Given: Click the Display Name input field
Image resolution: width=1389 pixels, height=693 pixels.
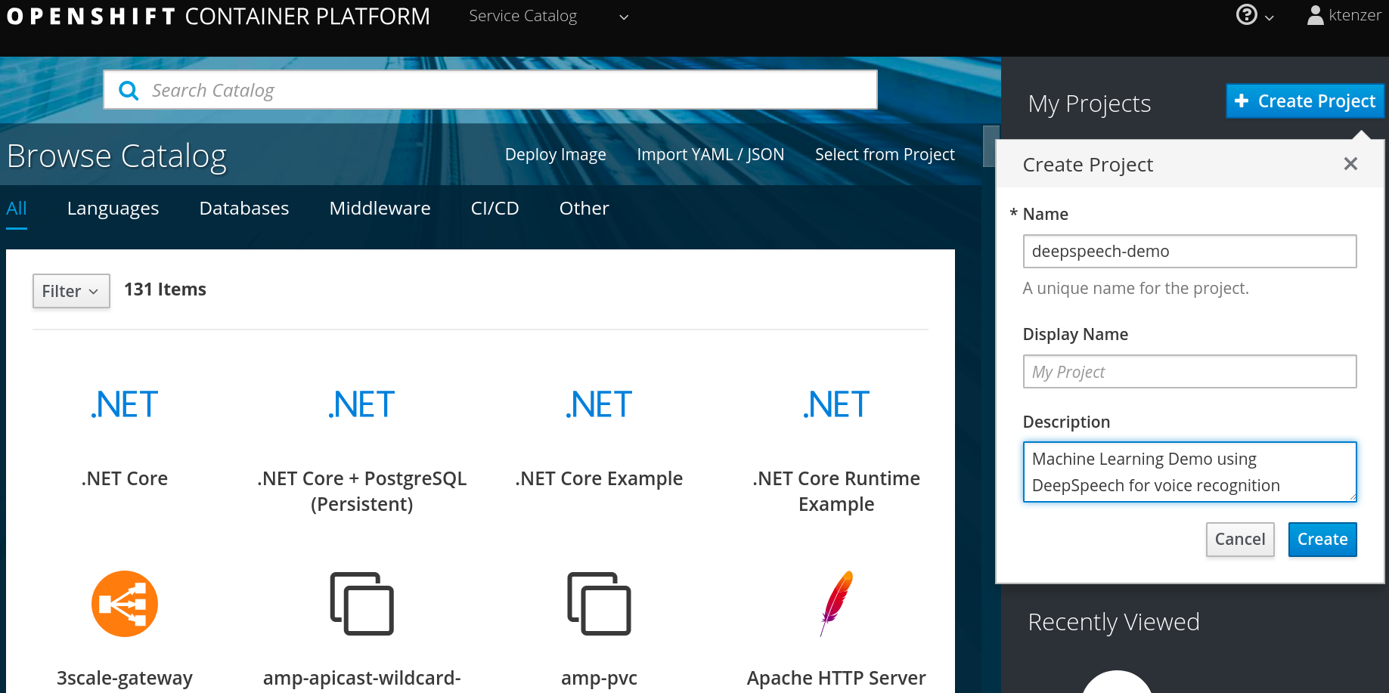Looking at the screenshot, I should pyautogui.click(x=1189, y=372).
